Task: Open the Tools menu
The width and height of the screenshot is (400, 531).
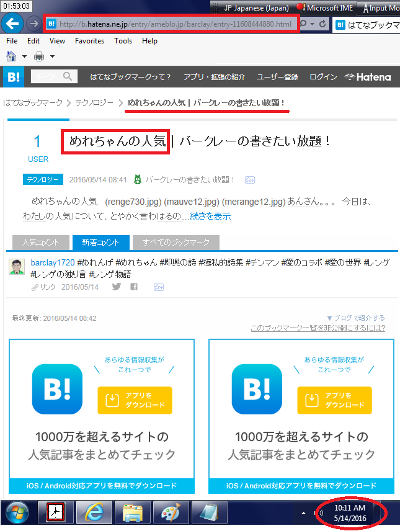Action: pyautogui.click(x=123, y=41)
